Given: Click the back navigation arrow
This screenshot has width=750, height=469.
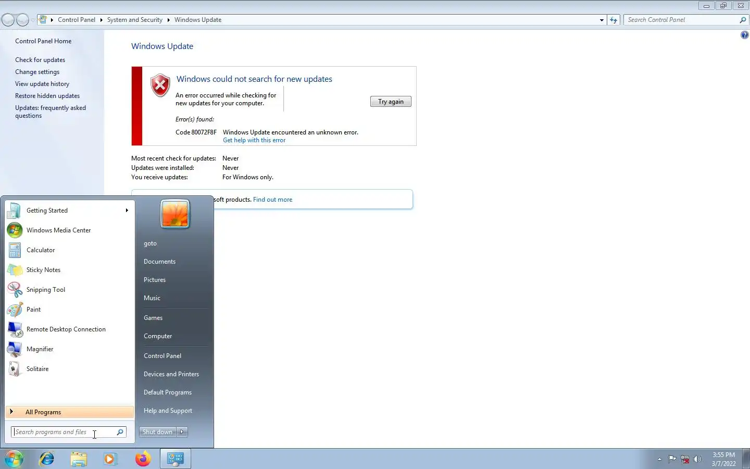Looking at the screenshot, I should 8,20.
